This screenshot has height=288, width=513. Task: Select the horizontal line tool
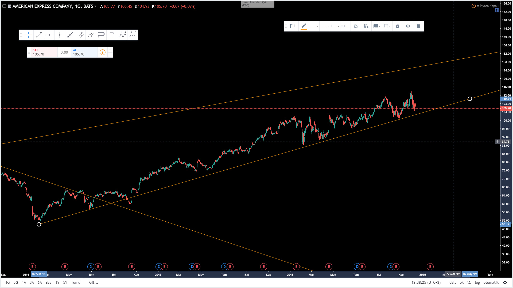click(x=49, y=35)
